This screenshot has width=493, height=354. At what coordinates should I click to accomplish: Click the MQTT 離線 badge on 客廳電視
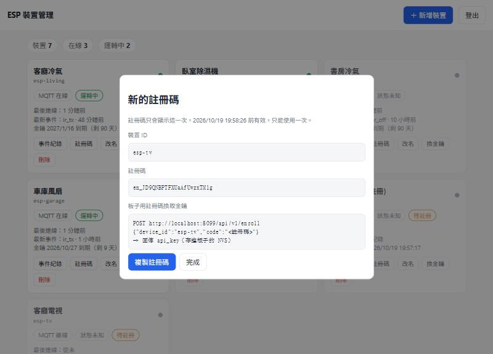coord(53,336)
